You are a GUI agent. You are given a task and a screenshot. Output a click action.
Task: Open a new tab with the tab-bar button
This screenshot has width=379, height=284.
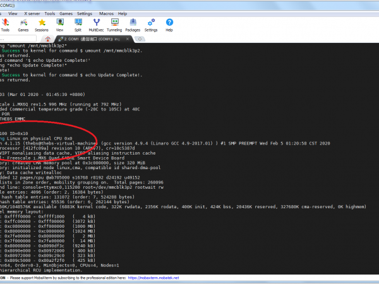coord(138,39)
